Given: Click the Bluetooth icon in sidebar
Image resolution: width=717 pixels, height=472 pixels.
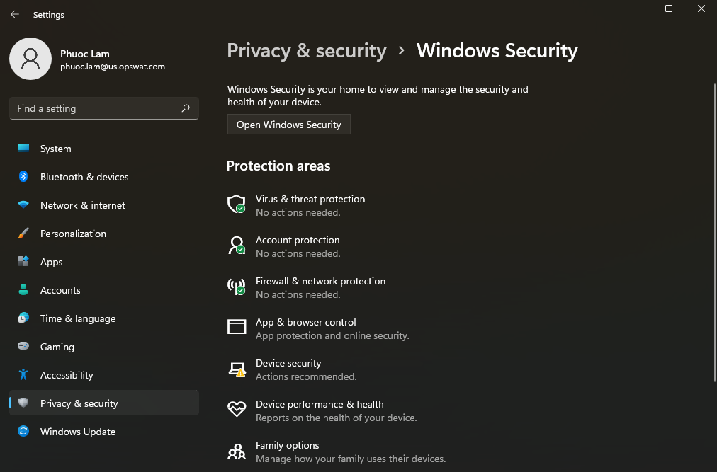Looking at the screenshot, I should (x=23, y=176).
